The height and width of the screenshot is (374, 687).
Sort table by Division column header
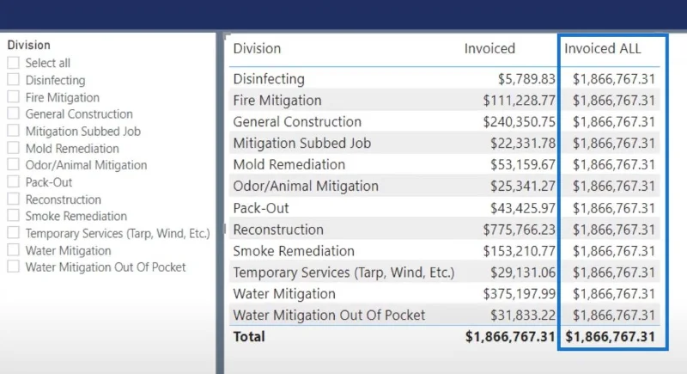[x=257, y=48]
